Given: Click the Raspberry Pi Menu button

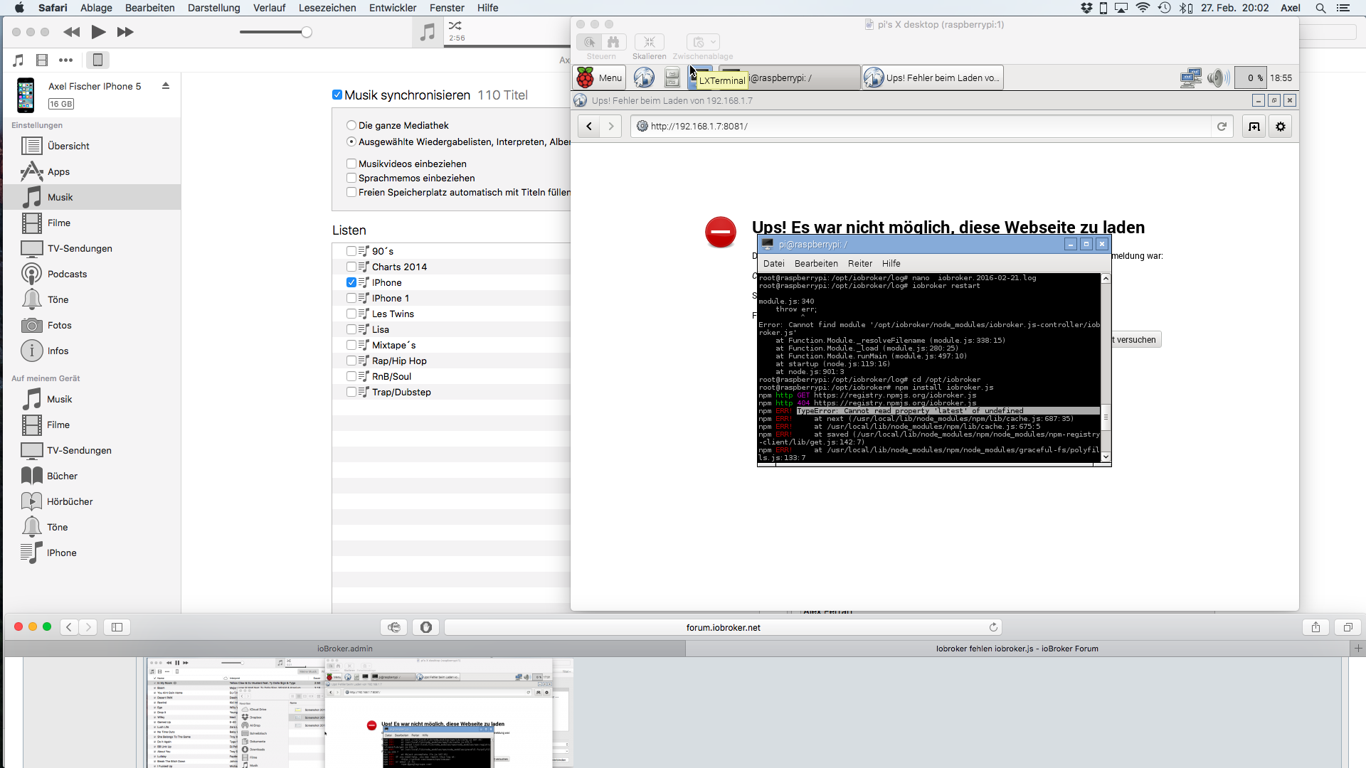Looking at the screenshot, I should coord(600,78).
